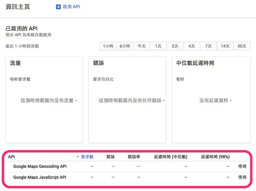Click the sort arrow next to 要求數

tap(78, 157)
